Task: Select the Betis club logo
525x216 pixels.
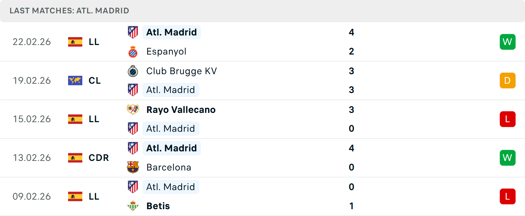Action: (133, 206)
